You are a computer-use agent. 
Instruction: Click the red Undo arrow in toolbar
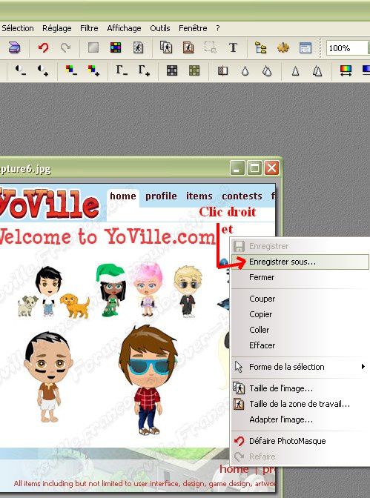point(43,48)
